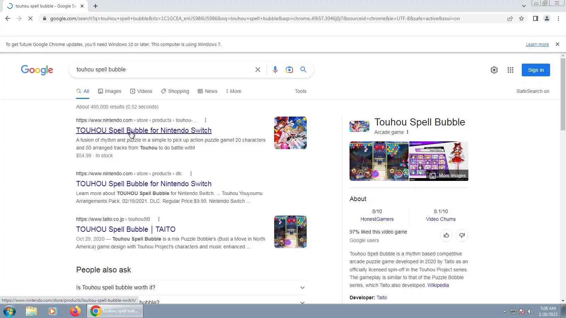Open first TOUHOU Spell Bubble Nintendo result

[144, 130]
